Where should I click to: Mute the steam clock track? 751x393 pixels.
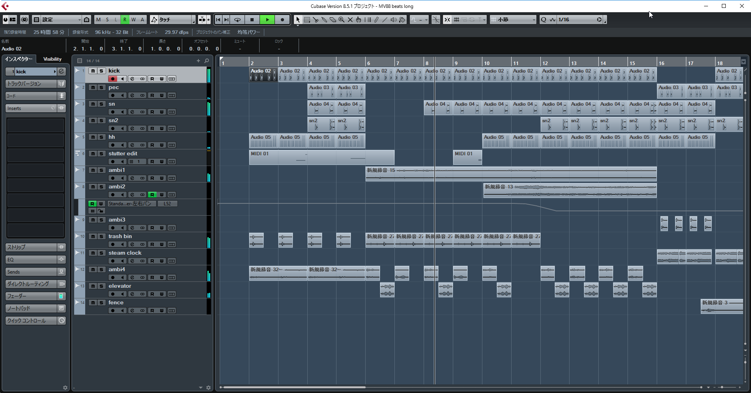[93, 253]
